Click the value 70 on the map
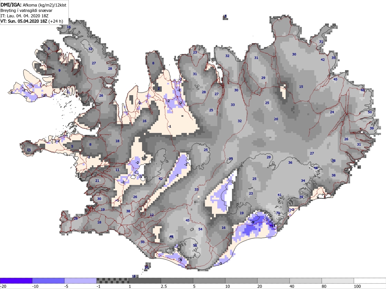This screenshot has height=289, width=386. pos(278,213)
